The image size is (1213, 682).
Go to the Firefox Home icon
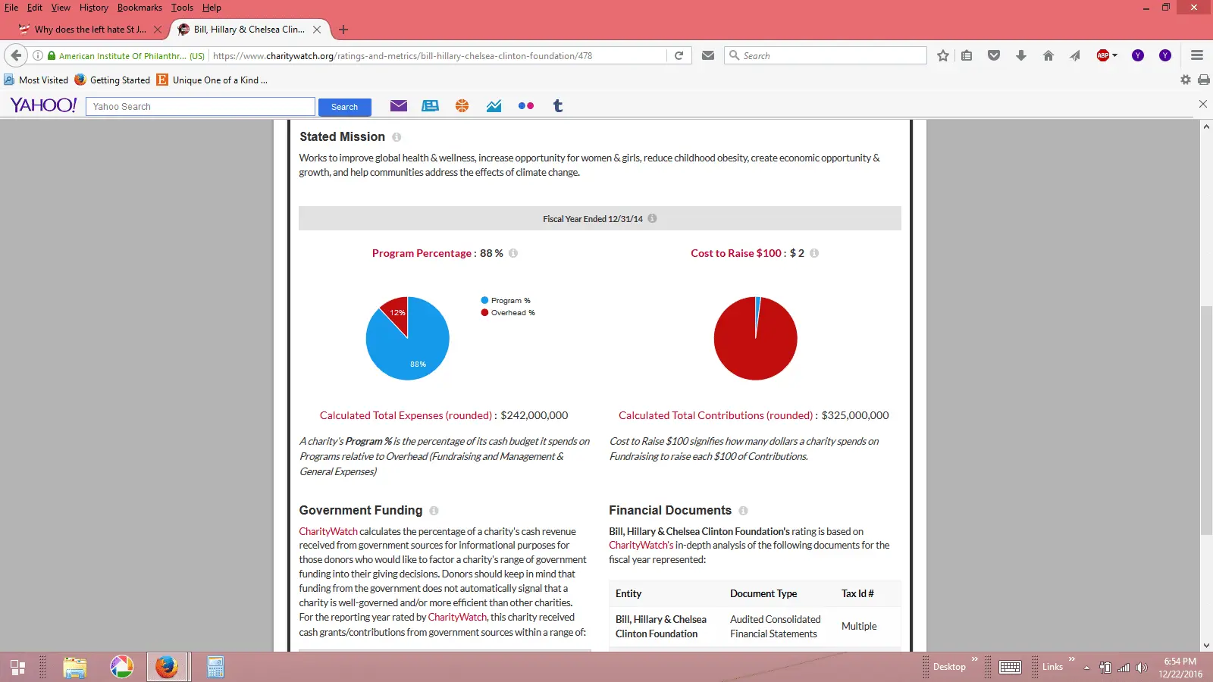tap(1048, 55)
